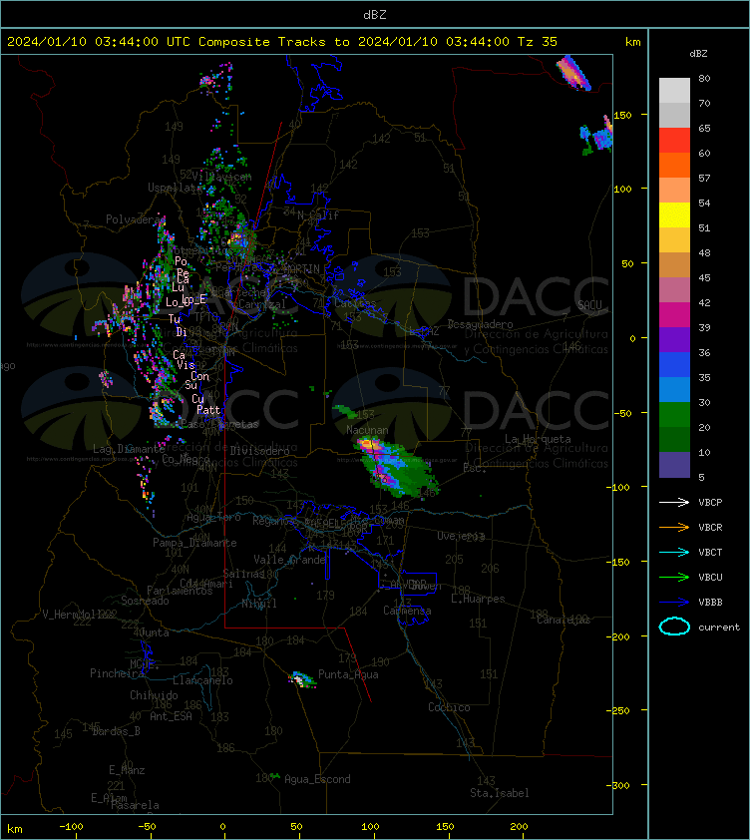750x840 pixels.
Task: Select the yellow 54-51 dBZ color swatch
Action: (674, 215)
